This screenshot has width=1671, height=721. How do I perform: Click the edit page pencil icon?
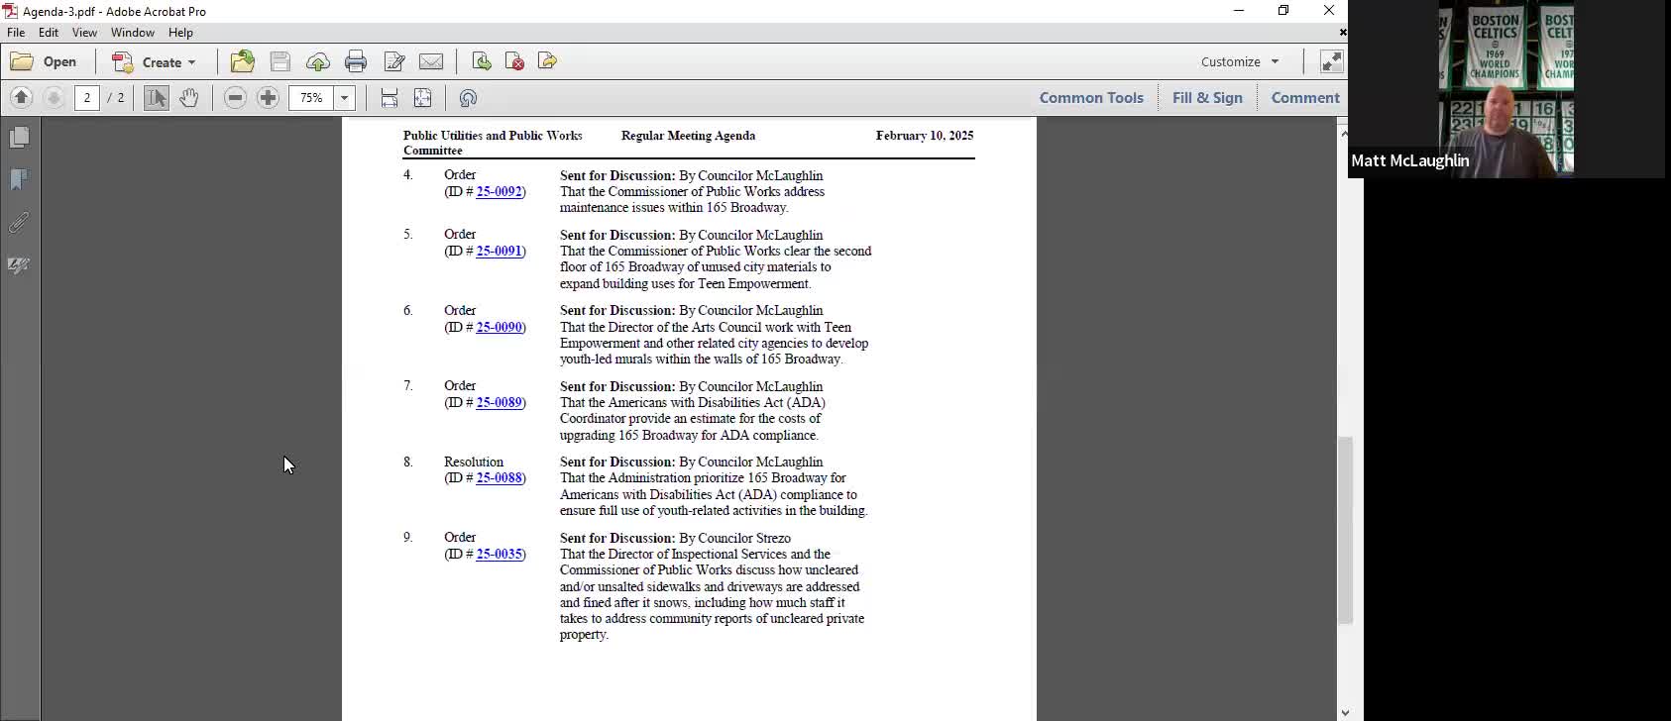[x=394, y=62]
